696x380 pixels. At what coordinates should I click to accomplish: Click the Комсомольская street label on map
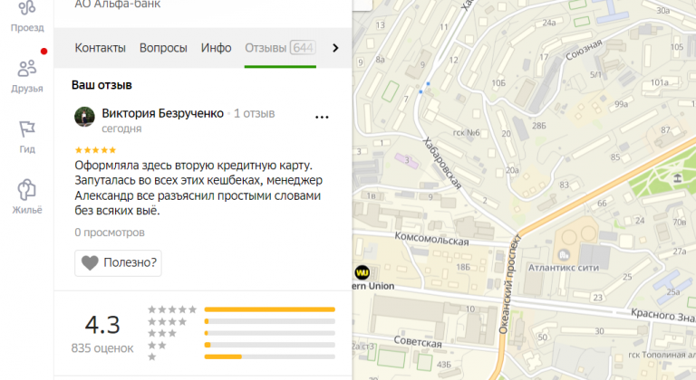point(431,240)
